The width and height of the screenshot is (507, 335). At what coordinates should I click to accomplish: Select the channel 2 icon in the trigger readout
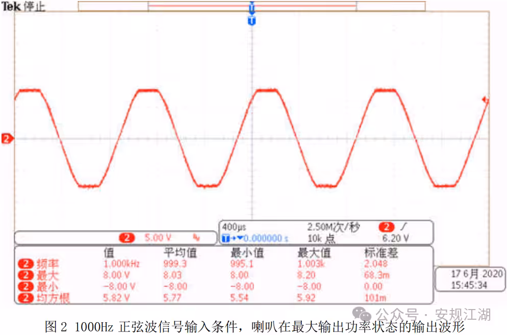386,226
